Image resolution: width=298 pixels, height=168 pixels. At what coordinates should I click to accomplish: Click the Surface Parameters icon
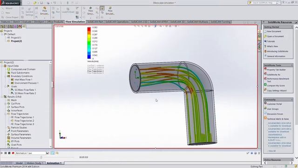8,134
